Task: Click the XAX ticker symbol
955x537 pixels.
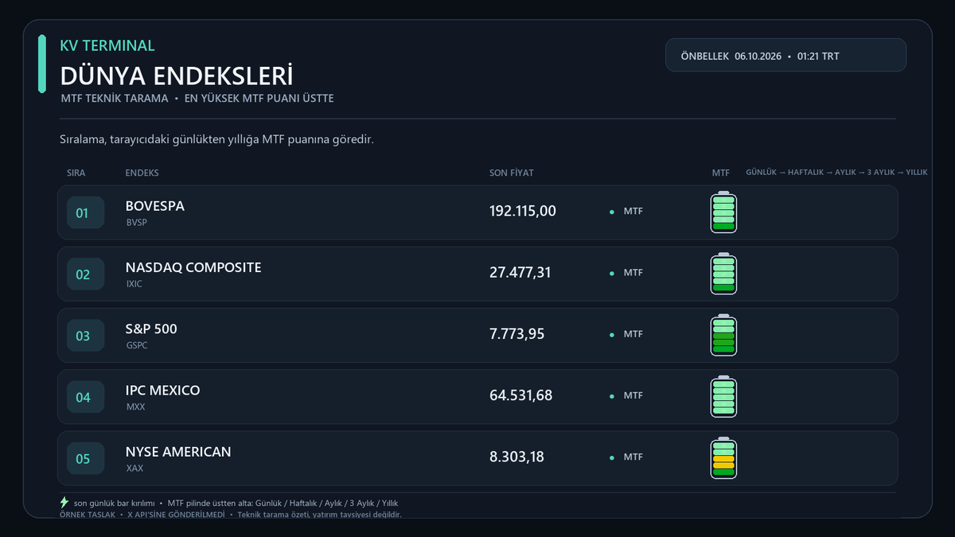Action: coord(134,469)
